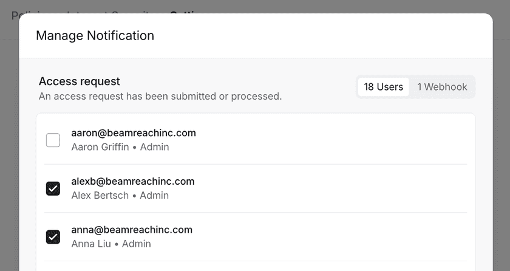Open the 1 Webhook tab

tap(442, 87)
